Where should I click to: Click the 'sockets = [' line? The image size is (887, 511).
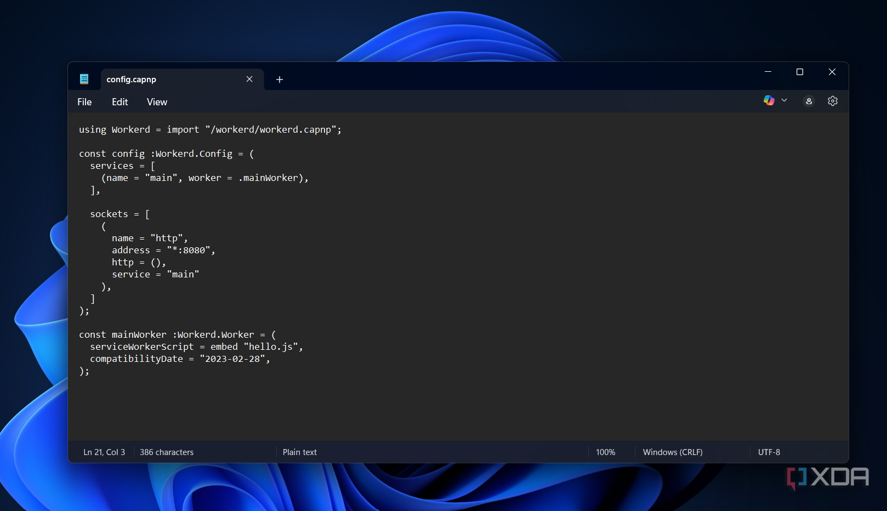click(x=120, y=214)
